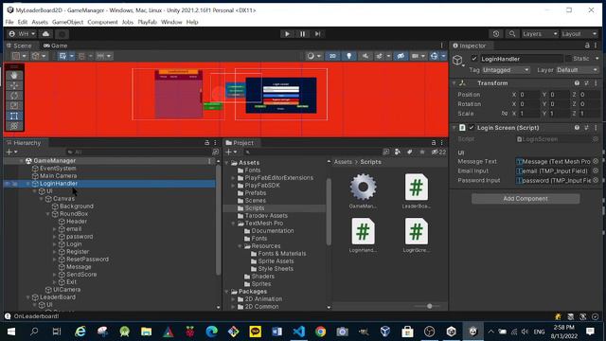Open the Assets menu
606x341 pixels.
(x=40, y=22)
